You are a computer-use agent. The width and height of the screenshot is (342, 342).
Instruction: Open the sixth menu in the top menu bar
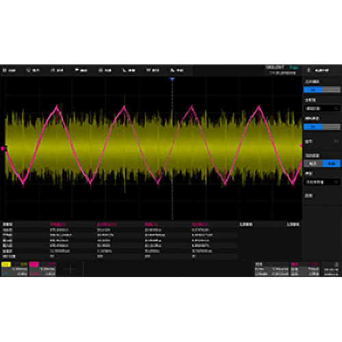point(129,70)
